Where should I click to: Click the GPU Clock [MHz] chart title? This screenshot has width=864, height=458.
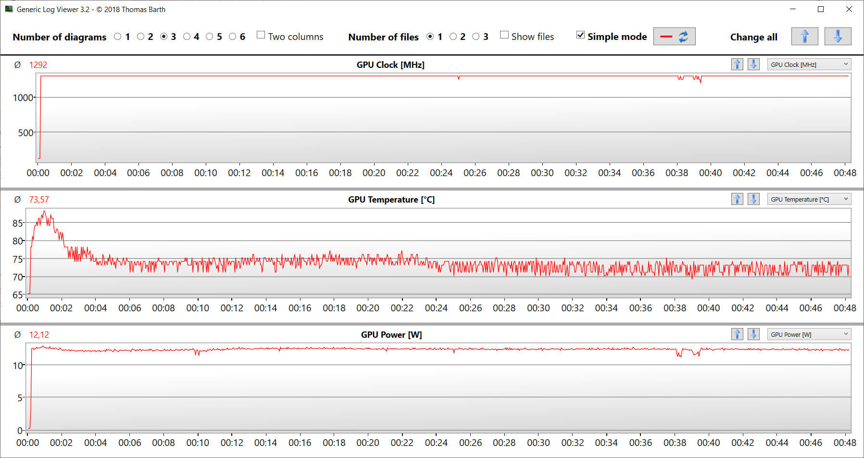coord(390,65)
